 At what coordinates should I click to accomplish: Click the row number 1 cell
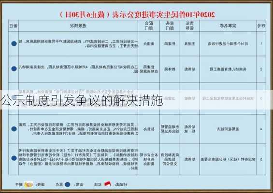click(261, 44)
